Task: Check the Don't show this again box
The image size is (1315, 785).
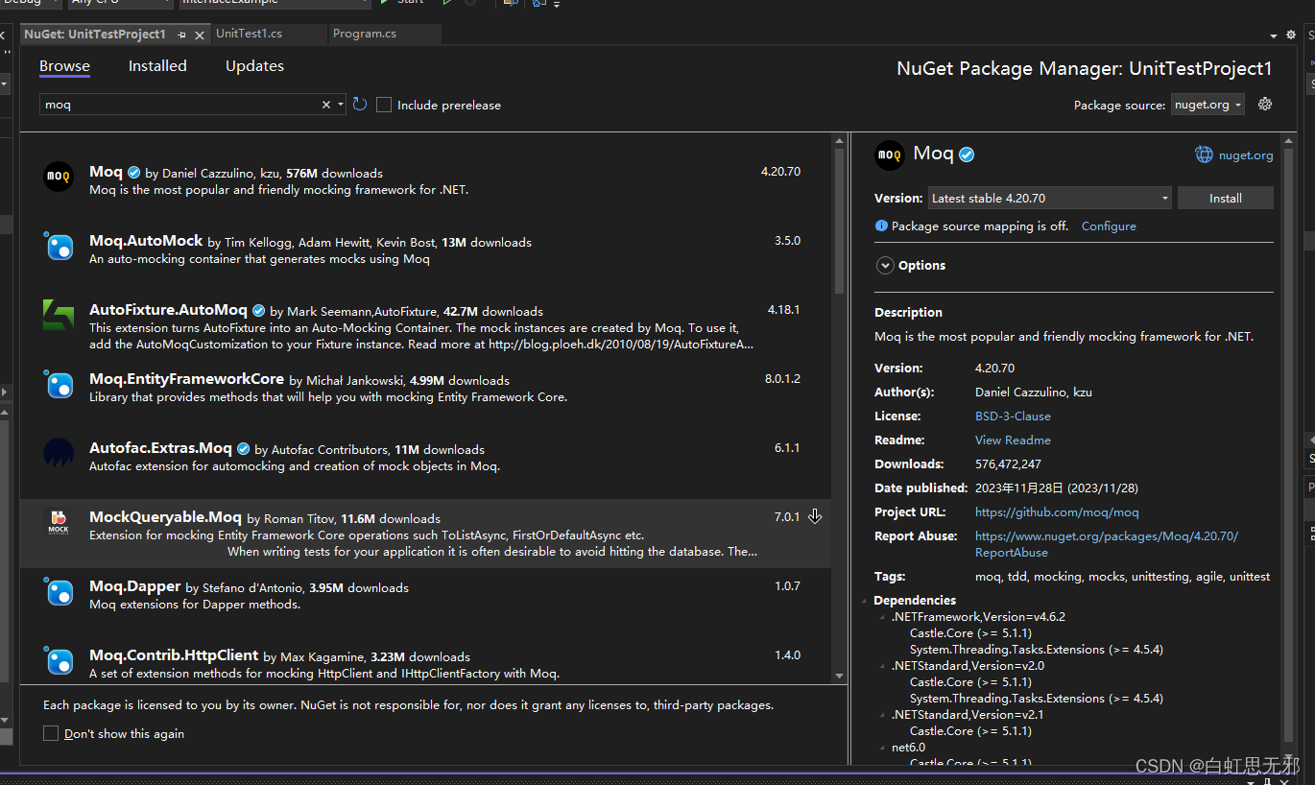Action: pyautogui.click(x=51, y=733)
